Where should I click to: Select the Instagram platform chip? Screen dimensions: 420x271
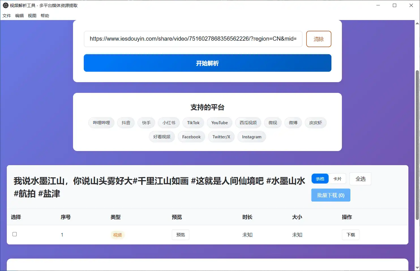[x=251, y=137]
